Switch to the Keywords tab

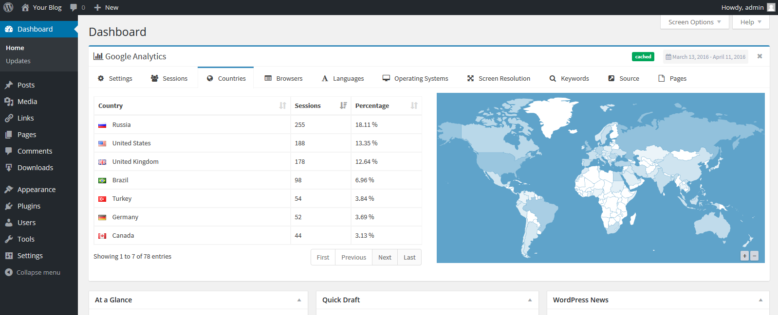point(569,78)
